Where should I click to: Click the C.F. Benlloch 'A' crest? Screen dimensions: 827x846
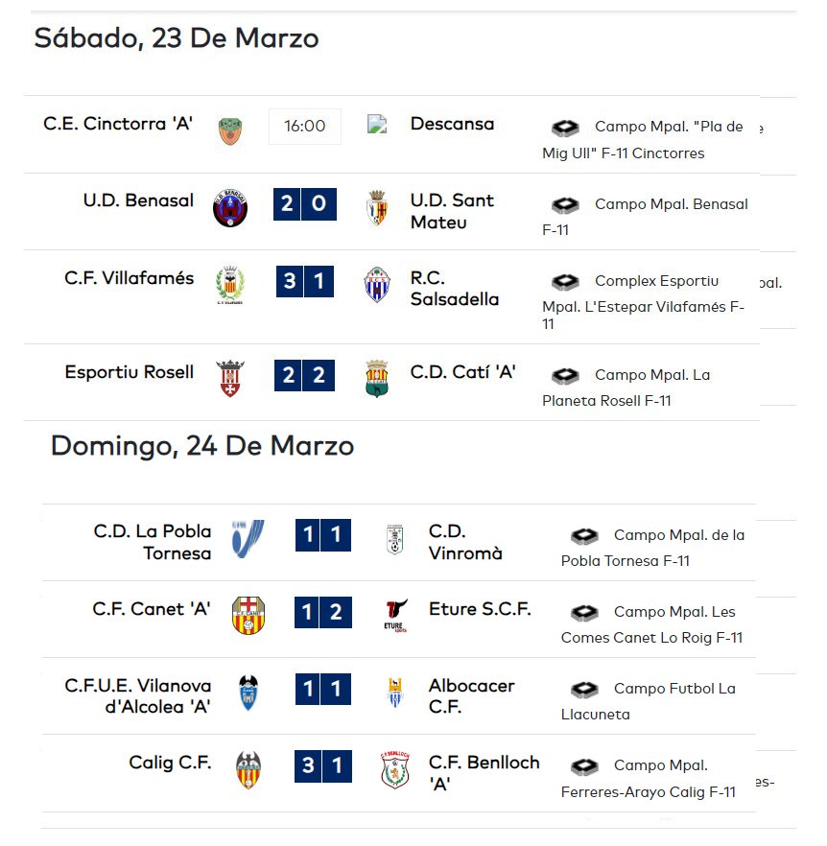[395, 770]
